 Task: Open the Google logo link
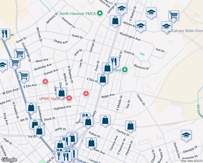[x=9, y=160]
